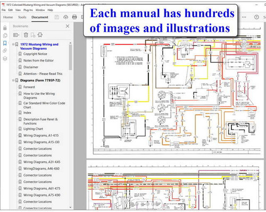Click bookmark icon beside Forward

pyautogui.click(x=20, y=87)
